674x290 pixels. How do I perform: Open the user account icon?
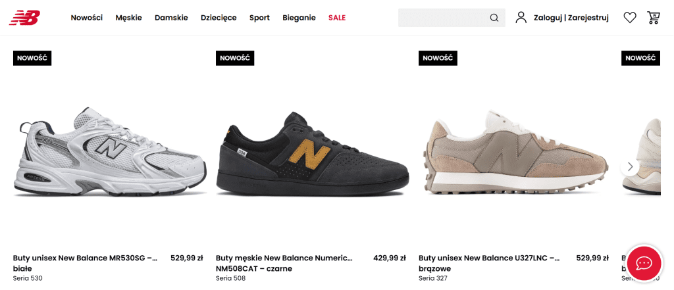[x=521, y=18]
